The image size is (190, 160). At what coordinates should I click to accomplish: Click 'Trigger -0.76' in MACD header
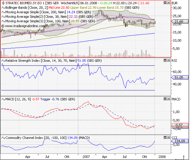pos(50,99)
